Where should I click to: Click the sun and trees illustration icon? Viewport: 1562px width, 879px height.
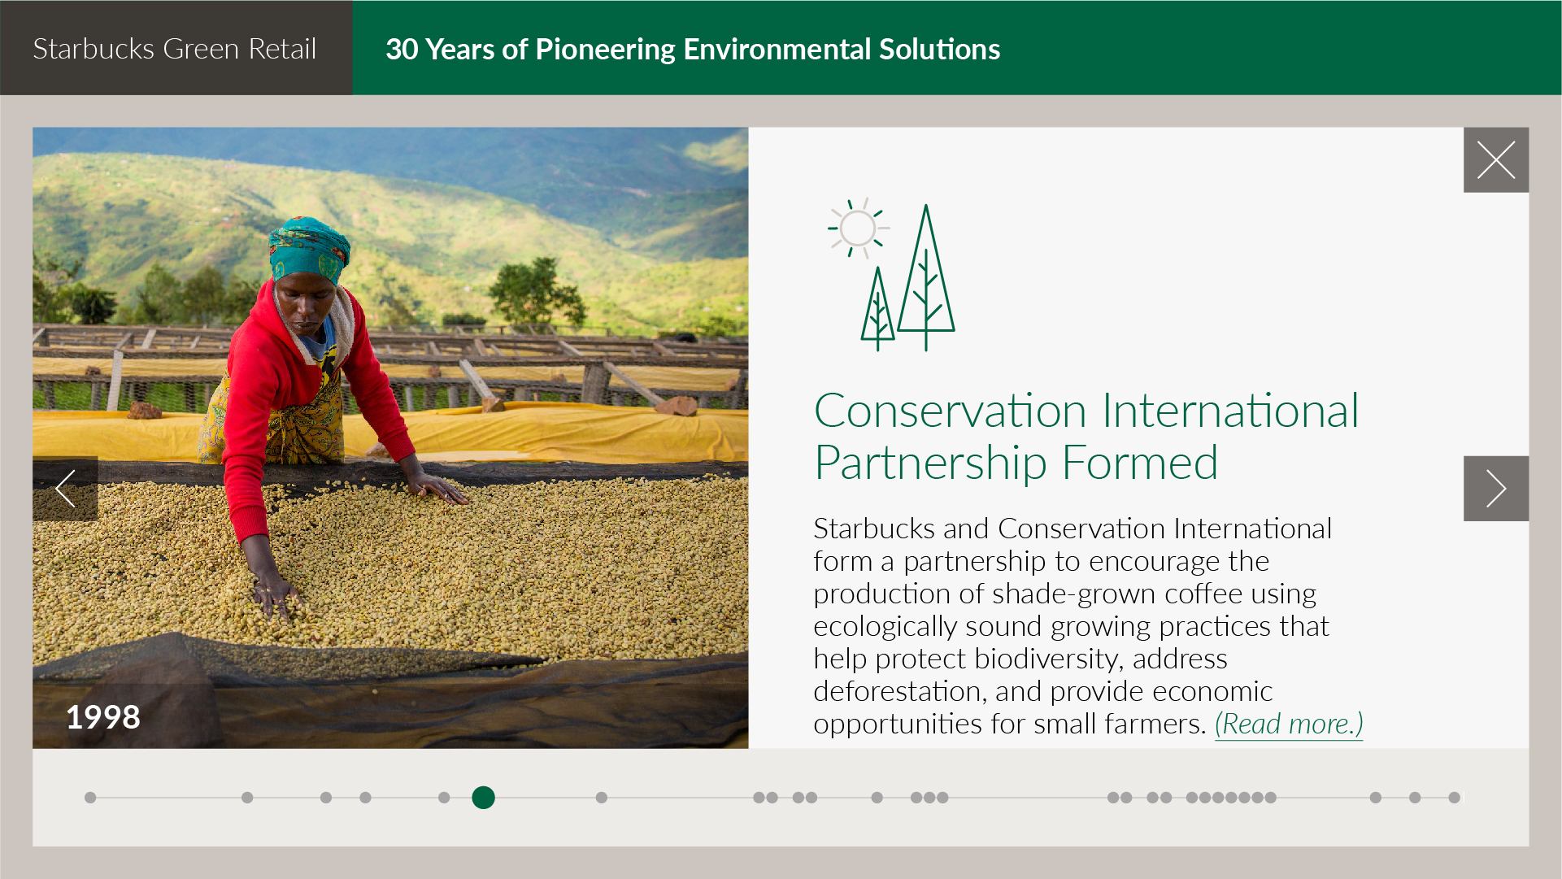click(x=892, y=276)
